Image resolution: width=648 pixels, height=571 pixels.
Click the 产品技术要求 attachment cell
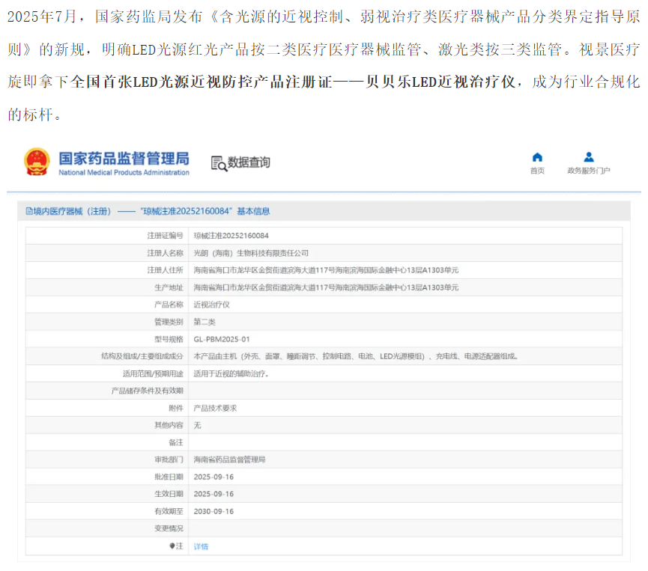[x=217, y=408]
